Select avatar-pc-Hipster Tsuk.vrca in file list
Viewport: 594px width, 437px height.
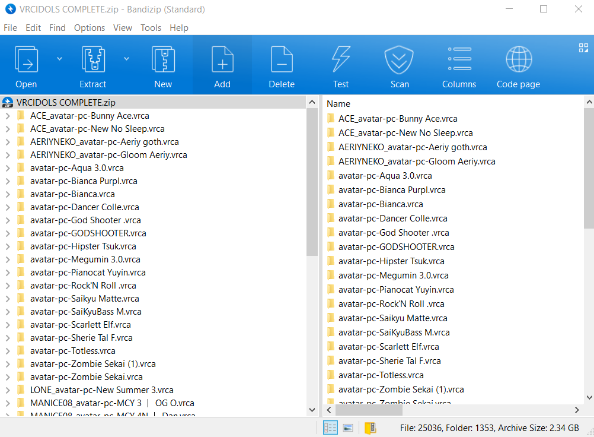click(x=391, y=261)
